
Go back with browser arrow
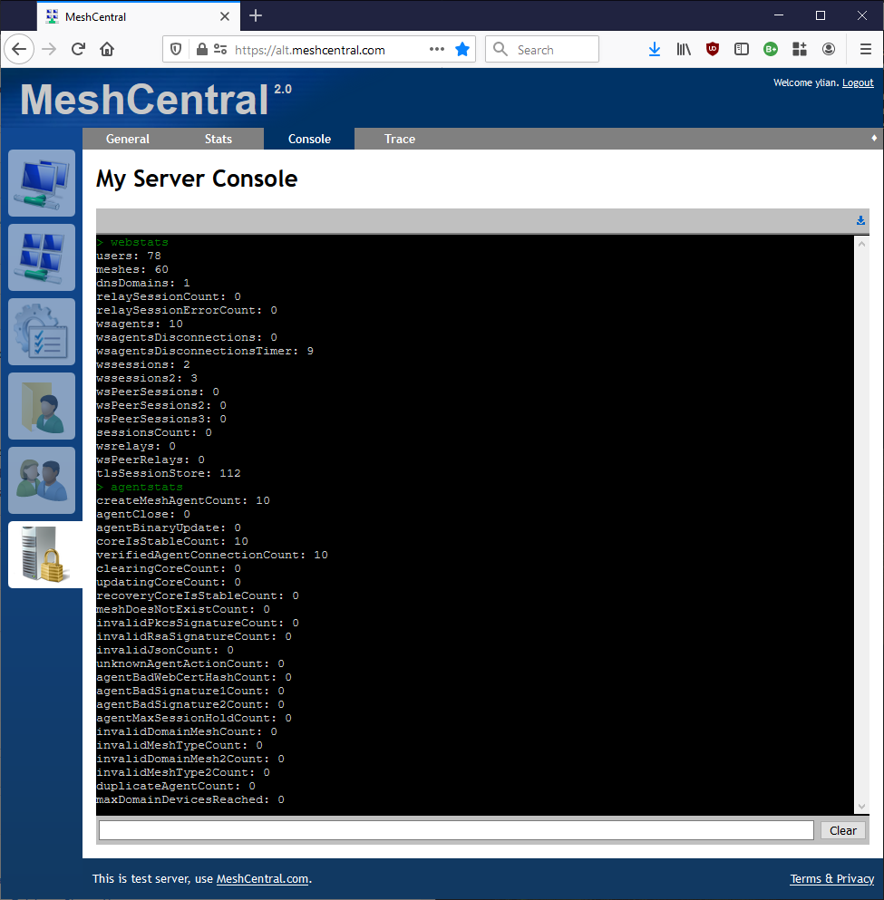point(19,49)
